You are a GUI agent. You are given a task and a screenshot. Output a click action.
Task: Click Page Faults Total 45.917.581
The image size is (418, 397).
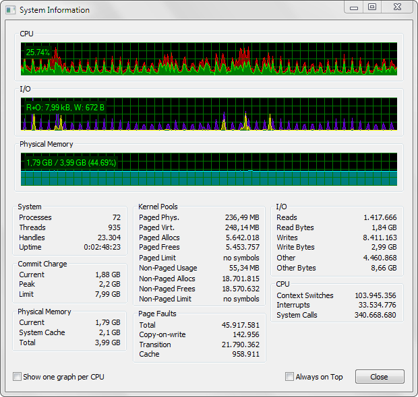tap(241, 325)
